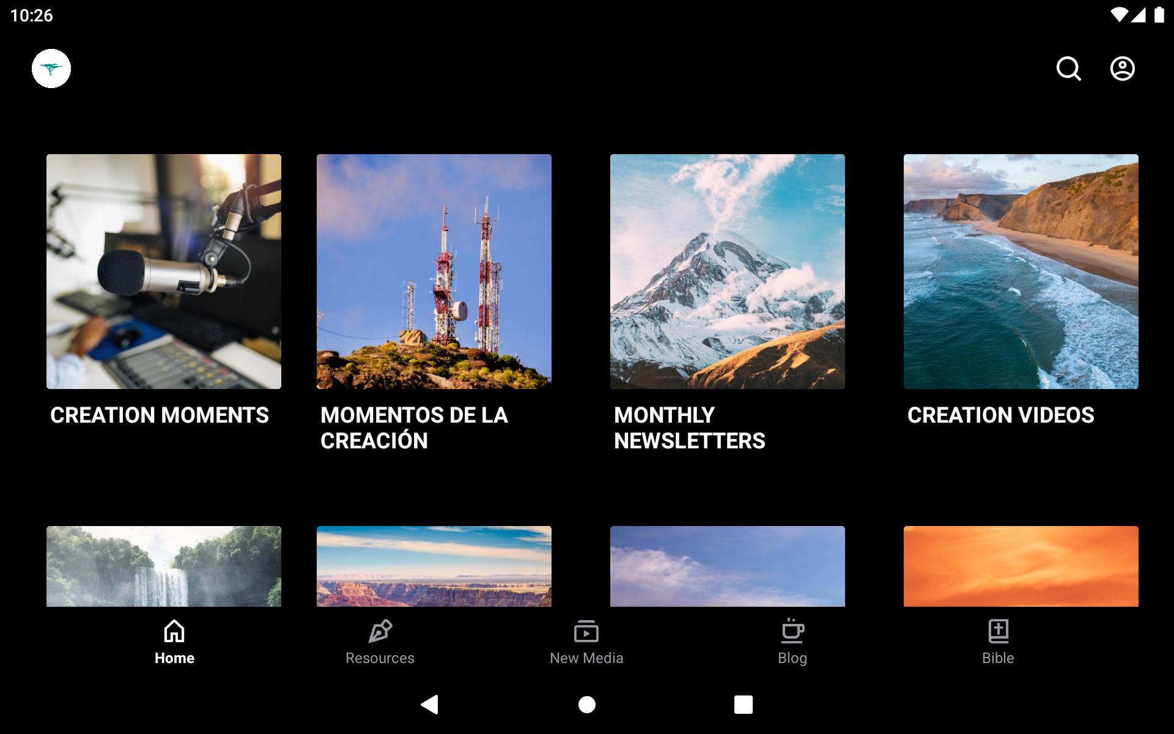The width and height of the screenshot is (1174, 734).
Task: Open the New Media play icon
Action: click(x=586, y=631)
